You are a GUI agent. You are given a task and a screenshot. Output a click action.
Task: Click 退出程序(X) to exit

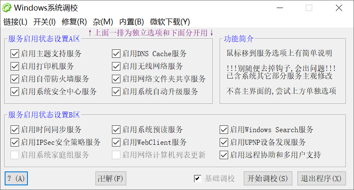321,179
